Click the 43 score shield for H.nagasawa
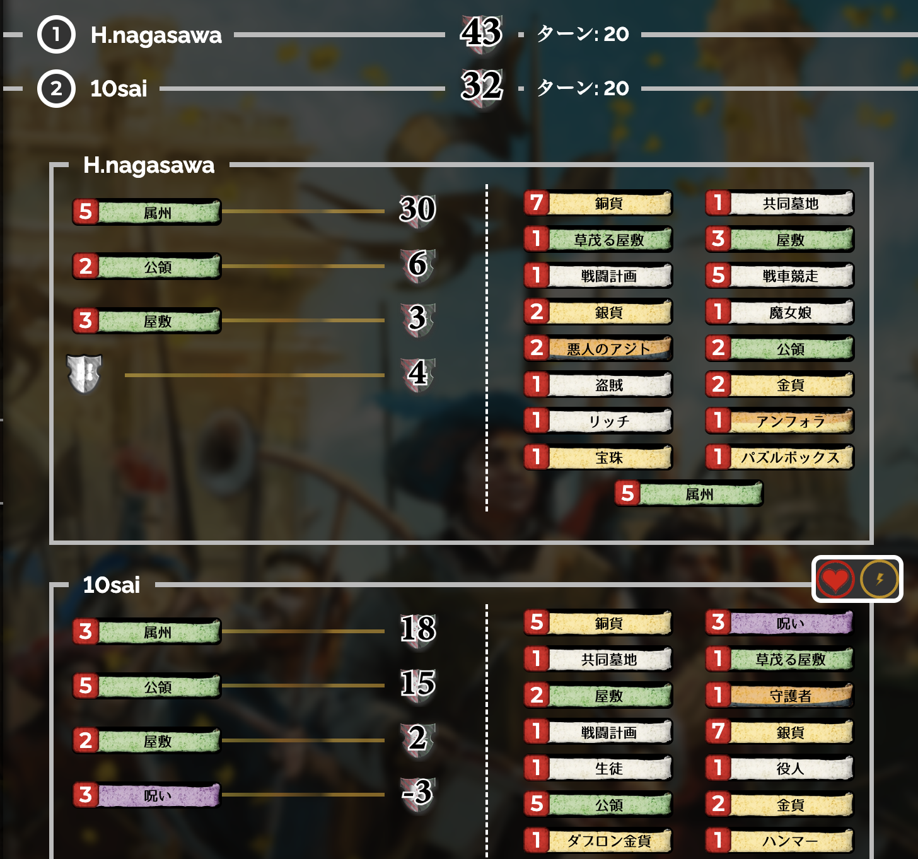 coord(481,33)
